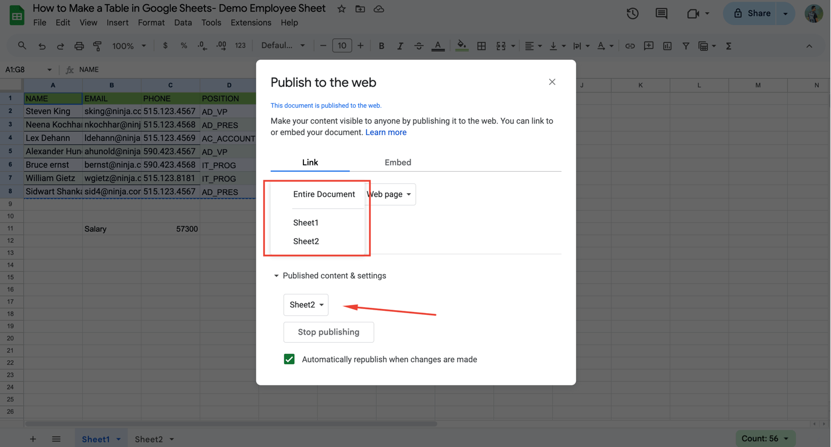
Task: Open the all sheets list icon
Action: pyautogui.click(x=56, y=439)
